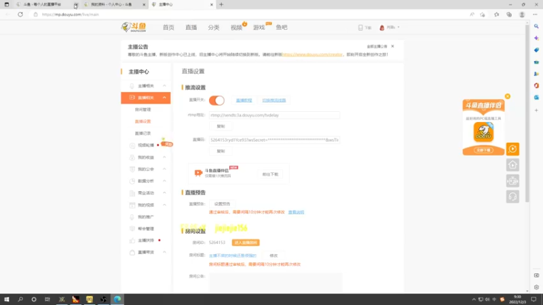
Task: Open Edge sidebar shopping tag icon
Action: (x=536, y=50)
